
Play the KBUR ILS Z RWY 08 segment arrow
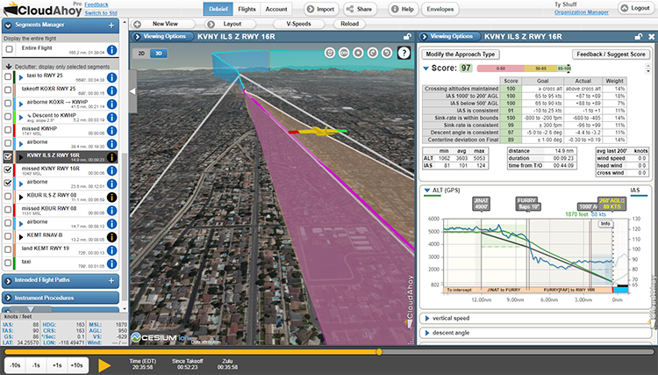[x=21, y=197]
